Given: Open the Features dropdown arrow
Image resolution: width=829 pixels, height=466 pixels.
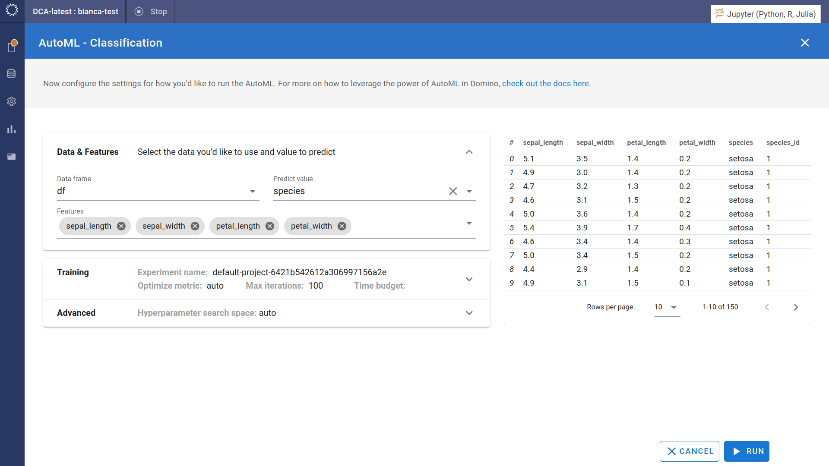Looking at the screenshot, I should click(x=469, y=223).
